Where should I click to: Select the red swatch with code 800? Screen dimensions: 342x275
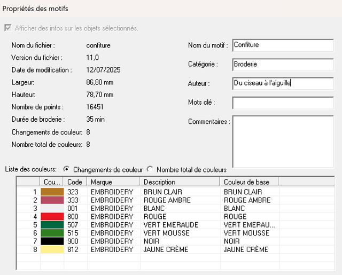(52, 217)
